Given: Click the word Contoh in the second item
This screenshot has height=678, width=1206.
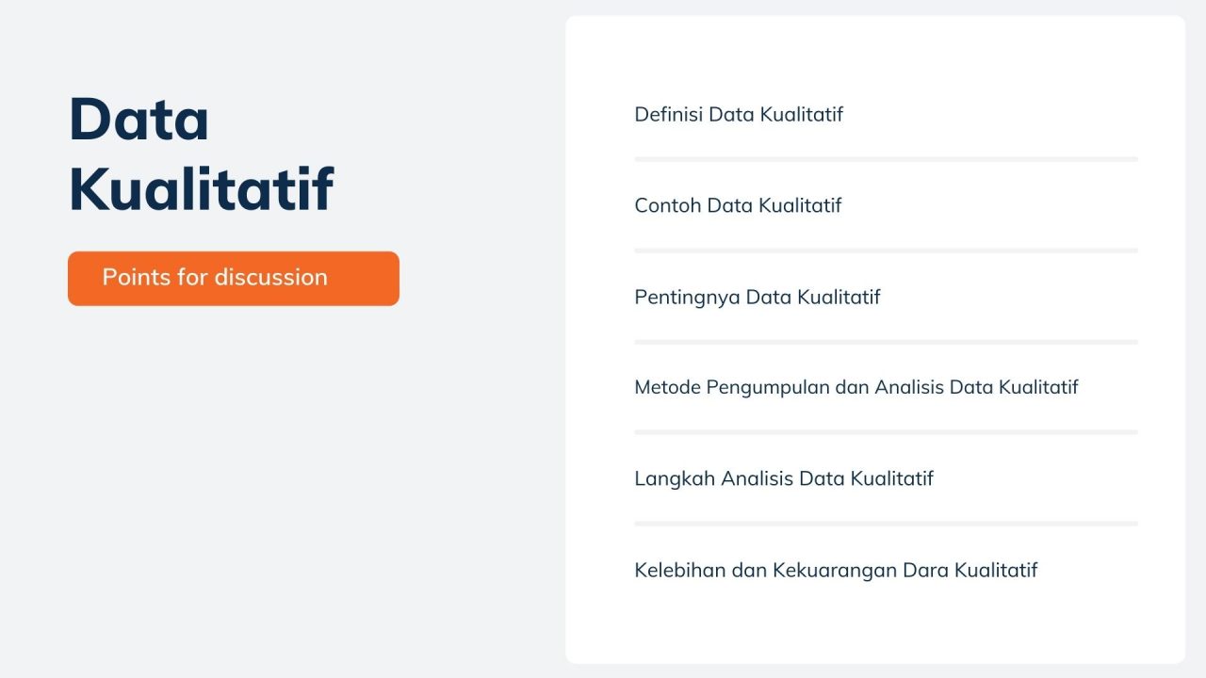Looking at the screenshot, I should pyautogui.click(x=667, y=205).
